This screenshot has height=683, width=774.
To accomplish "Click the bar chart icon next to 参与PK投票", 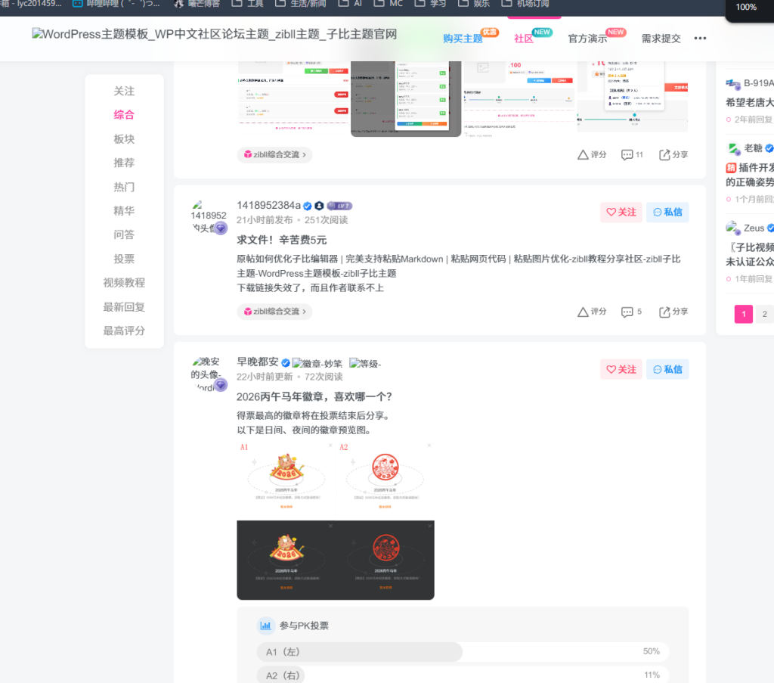I will click(266, 626).
